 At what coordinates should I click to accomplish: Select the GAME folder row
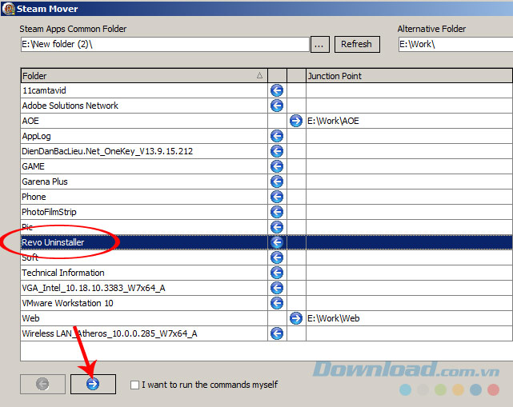144,166
